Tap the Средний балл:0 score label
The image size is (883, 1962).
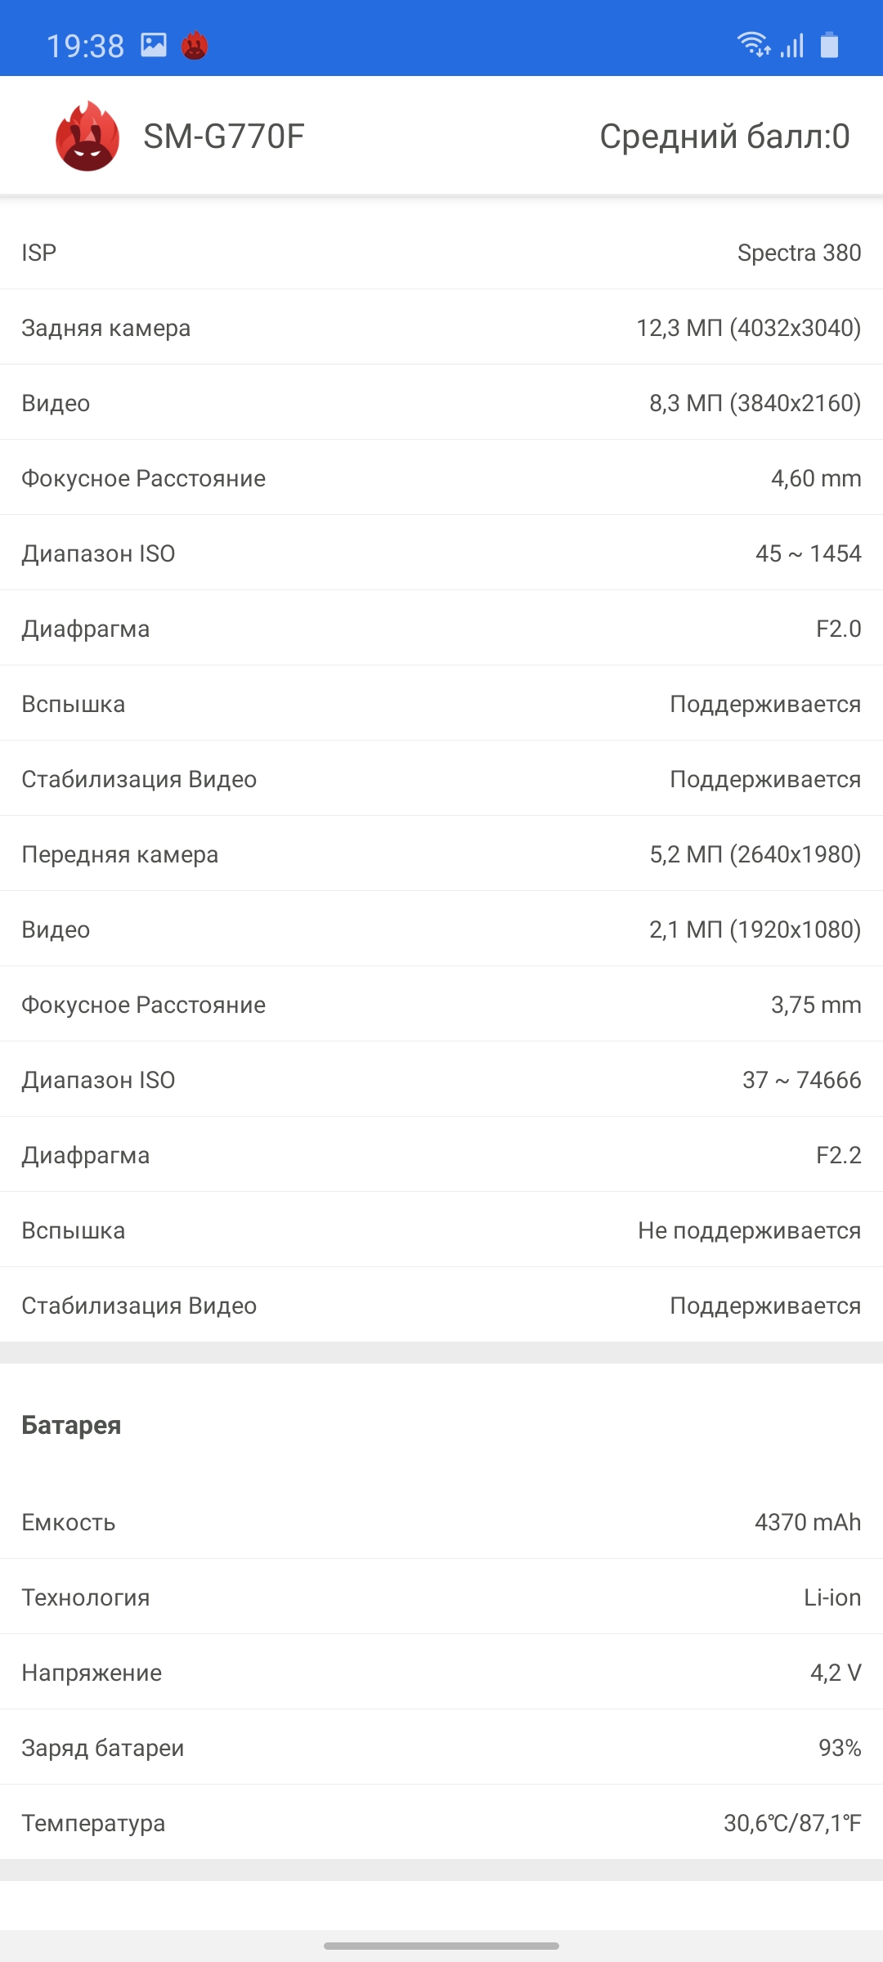[x=724, y=137]
